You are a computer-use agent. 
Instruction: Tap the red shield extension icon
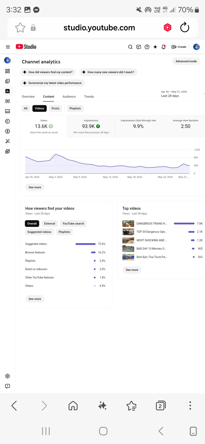coord(167,27)
